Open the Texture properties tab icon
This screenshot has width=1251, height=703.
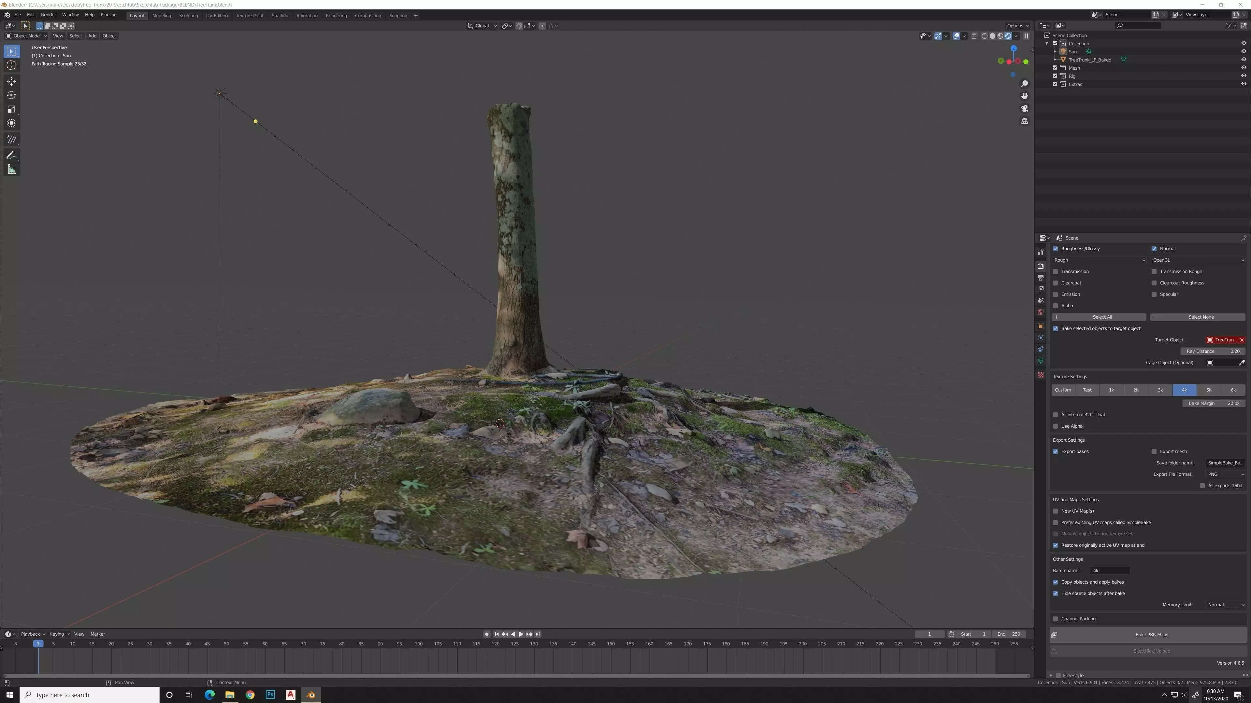(x=1040, y=375)
